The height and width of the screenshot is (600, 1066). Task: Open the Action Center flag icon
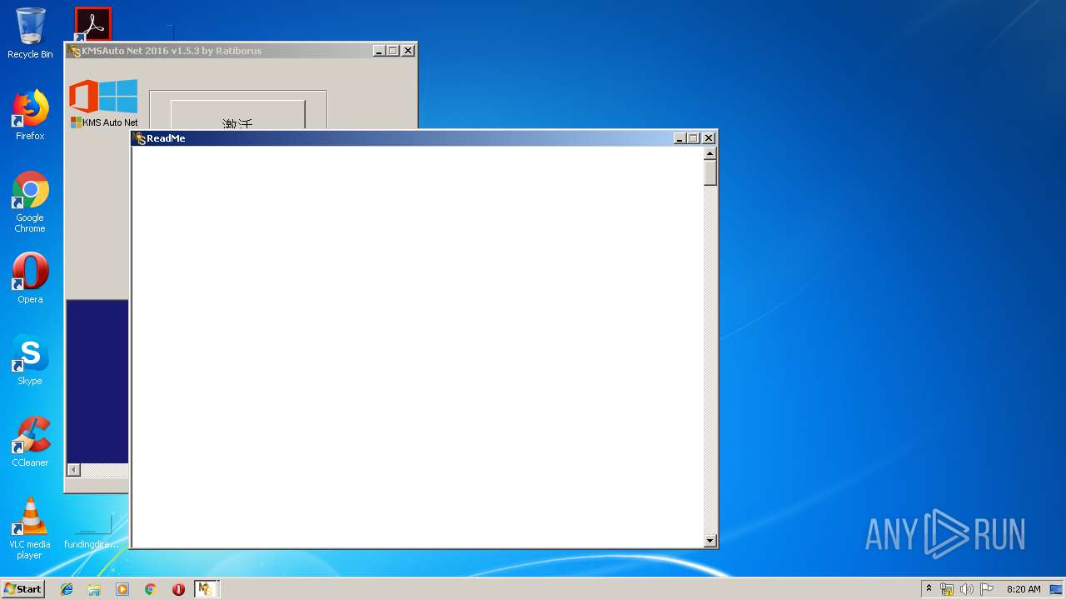[987, 589]
